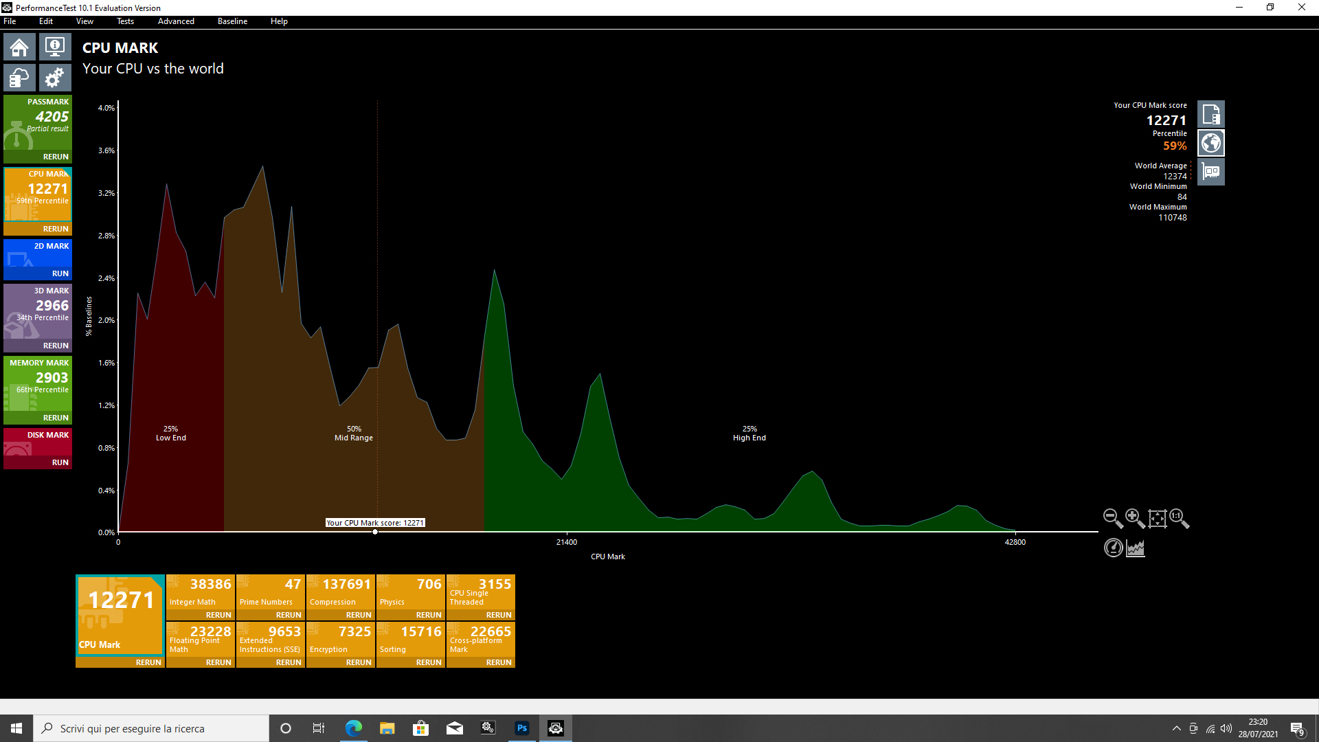Image resolution: width=1319 pixels, height=742 pixels.
Task: Rerun the CPU Mark sidebar test
Action: [x=56, y=229]
